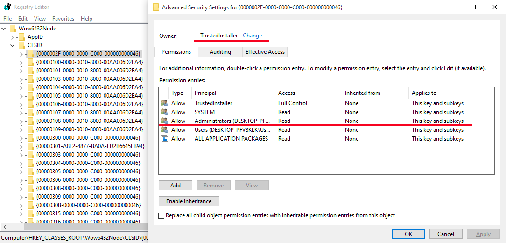The width and height of the screenshot is (506, 243).
Task: Select the {00000303-0000-0000-C000-000000000046} key
Action: tap(88, 155)
